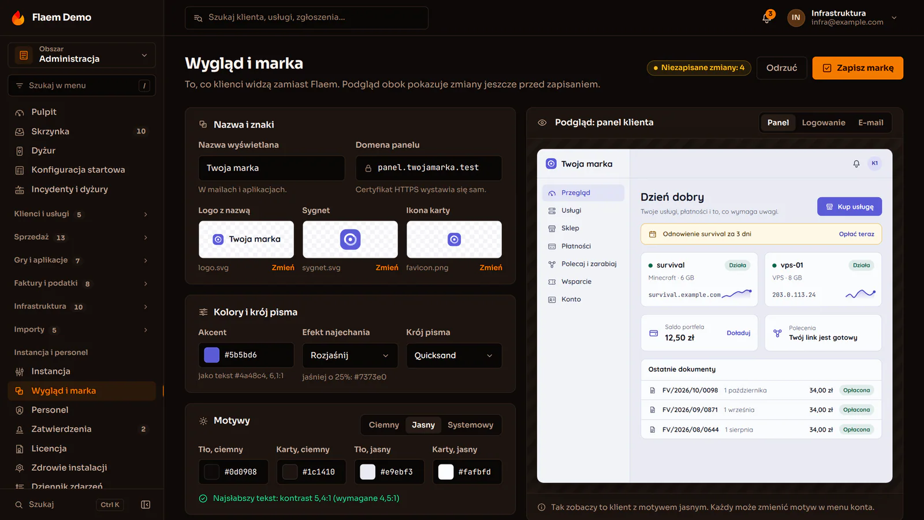924x520 pixels.
Task: Switch preview to the Panel tab
Action: 778,122
